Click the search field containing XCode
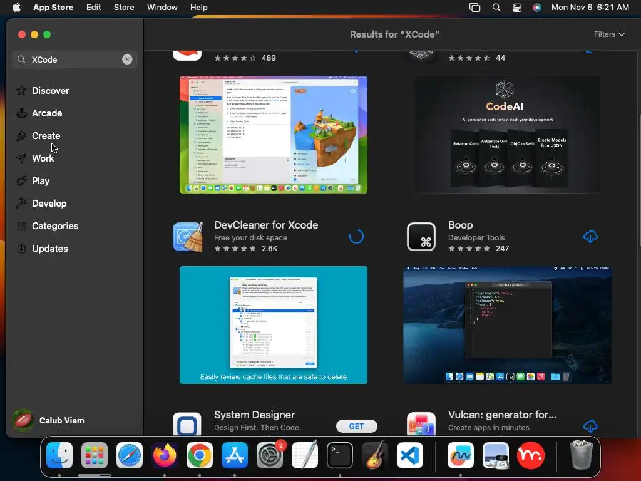This screenshot has width=641, height=481. pos(74,59)
